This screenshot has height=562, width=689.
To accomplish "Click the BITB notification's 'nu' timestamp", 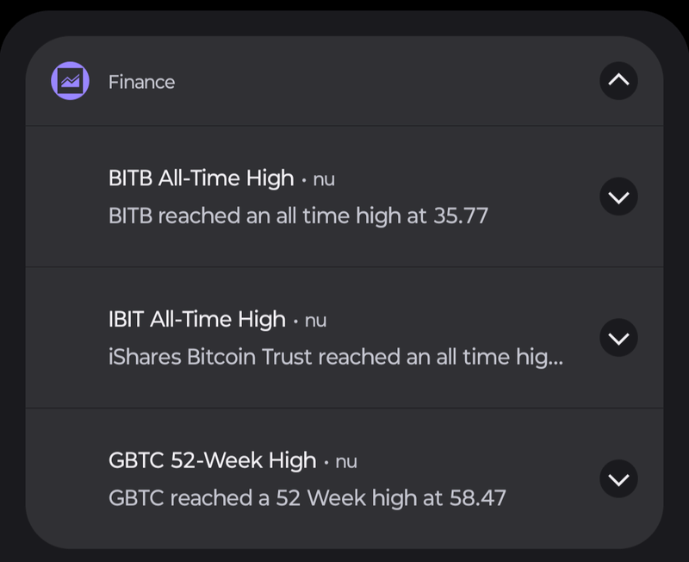I will click(x=324, y=179).
